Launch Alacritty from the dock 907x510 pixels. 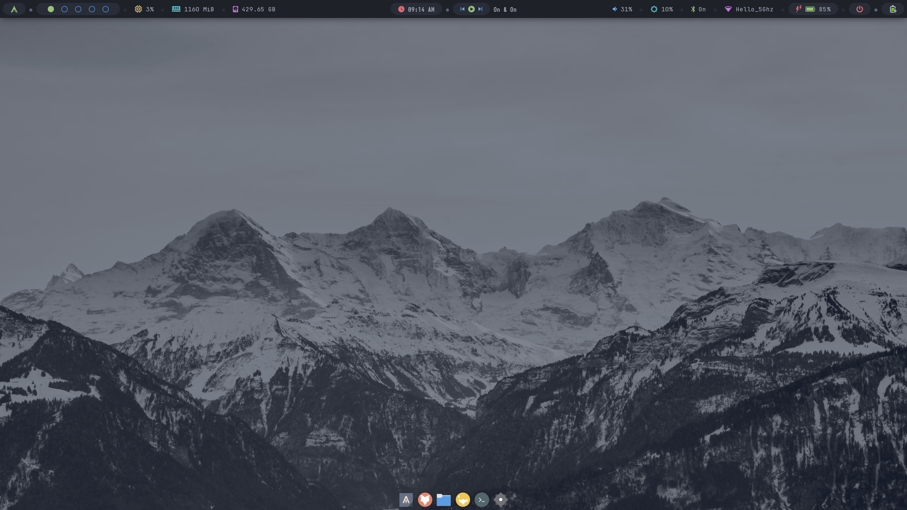click(x=406, y=500)
